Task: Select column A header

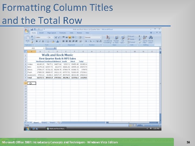Action: click(31, 52)
